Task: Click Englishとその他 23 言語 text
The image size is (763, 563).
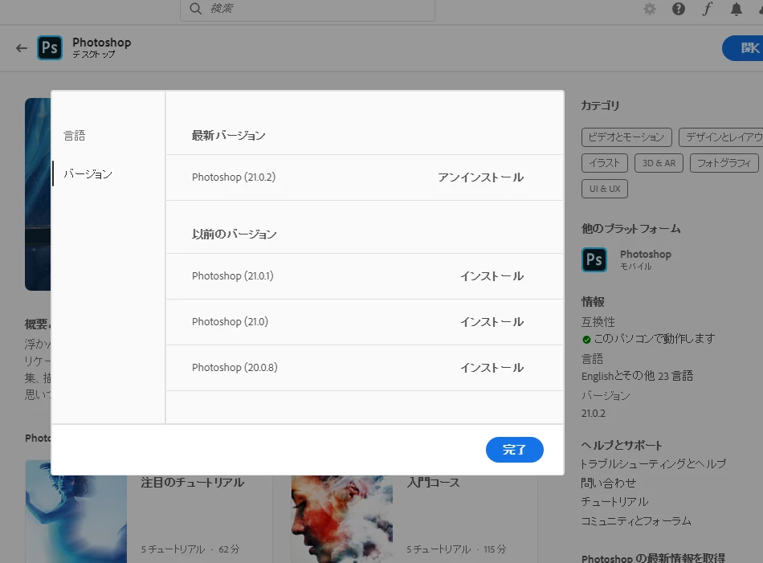Action: click(637, 376)
